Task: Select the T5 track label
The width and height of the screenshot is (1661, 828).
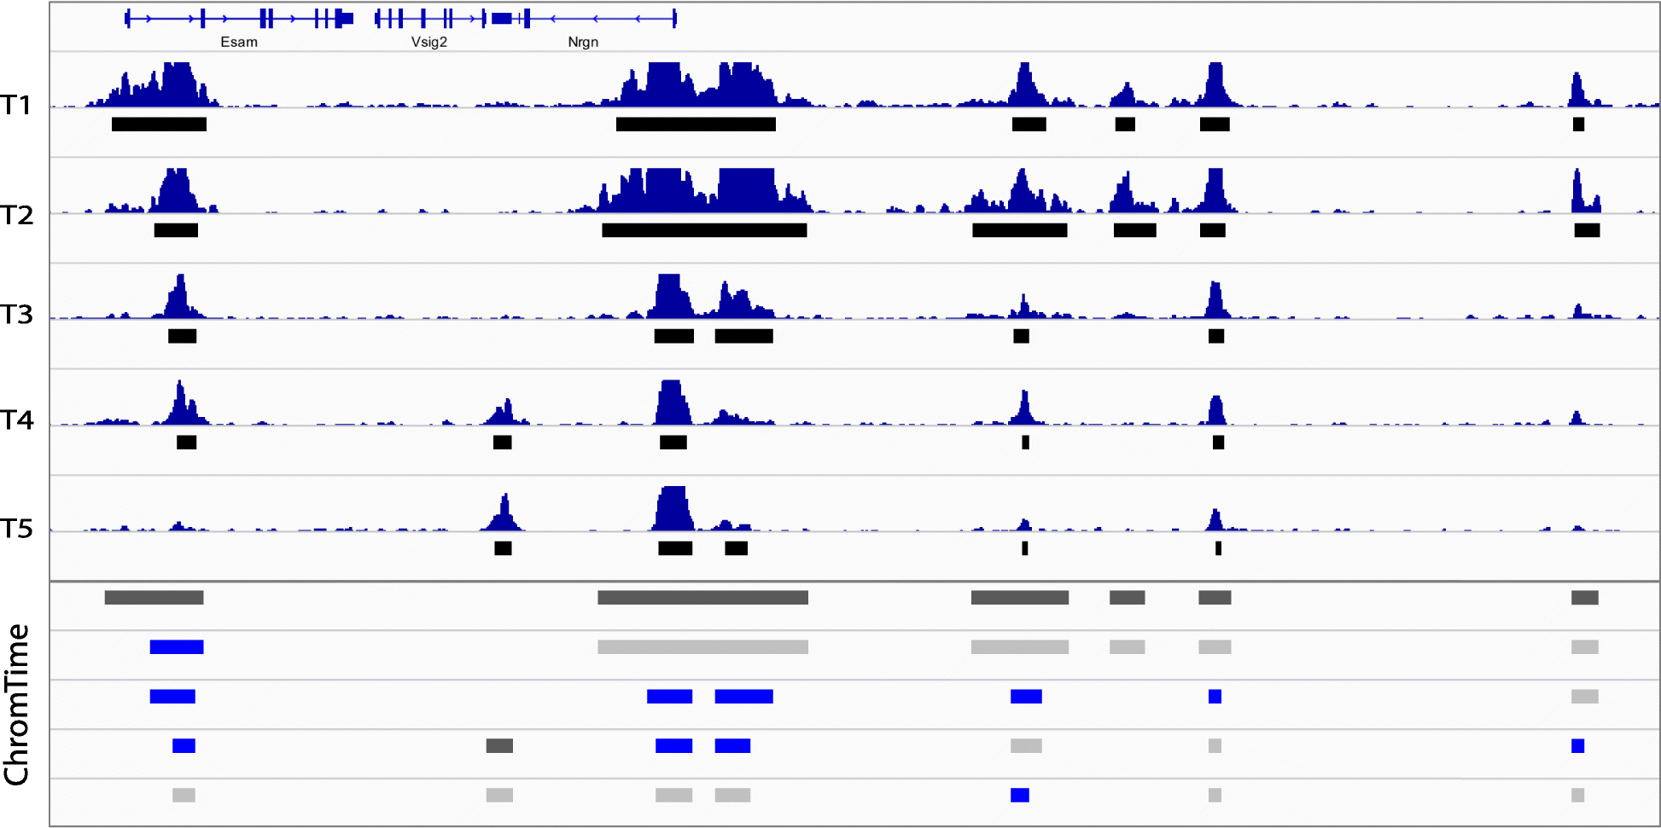Action: (17, 529)
